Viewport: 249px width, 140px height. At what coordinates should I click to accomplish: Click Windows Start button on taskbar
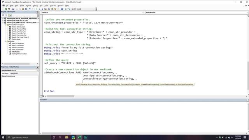[x=3, y=137]
